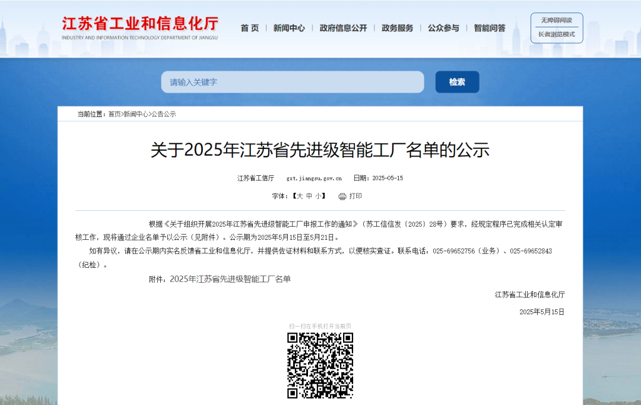The height and width of the screenshot is (405, 641).
Task: Open the 公众参与 navigation item
Action: coord(443,28)
